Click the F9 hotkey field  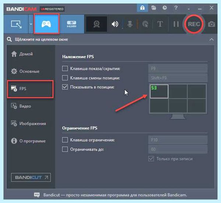coord(178,69)
